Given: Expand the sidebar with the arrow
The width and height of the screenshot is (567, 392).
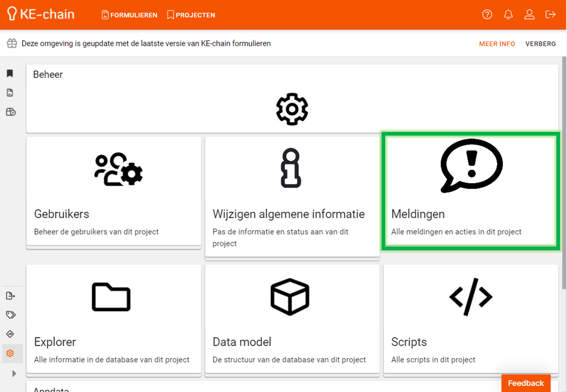Looking at the screenshot, I should pos(14,374).
